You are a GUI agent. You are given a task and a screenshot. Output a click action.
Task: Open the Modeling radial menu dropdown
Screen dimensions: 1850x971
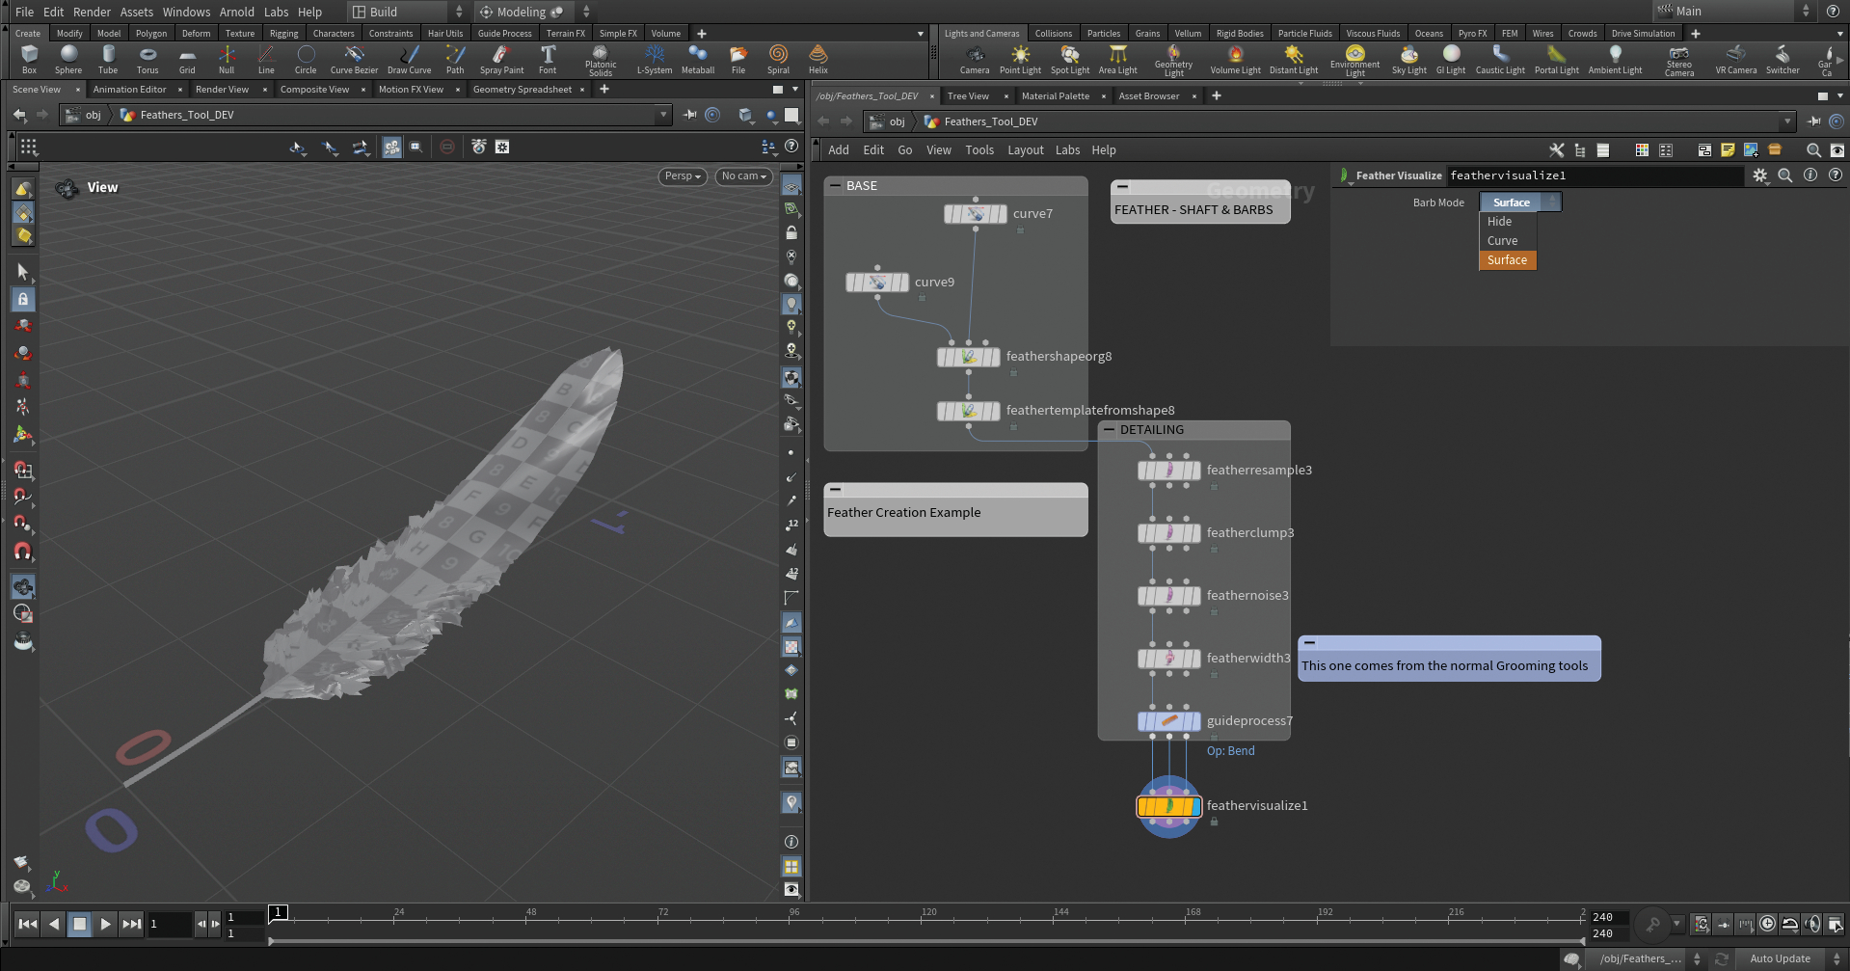(x=533, y=12)
